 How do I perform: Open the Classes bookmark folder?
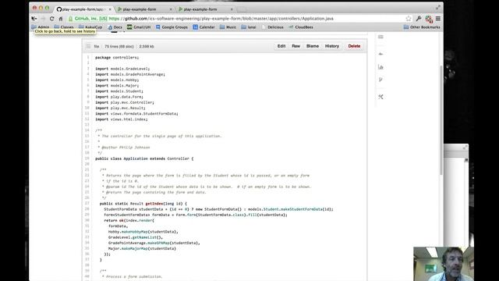click(x=64, y=27)
